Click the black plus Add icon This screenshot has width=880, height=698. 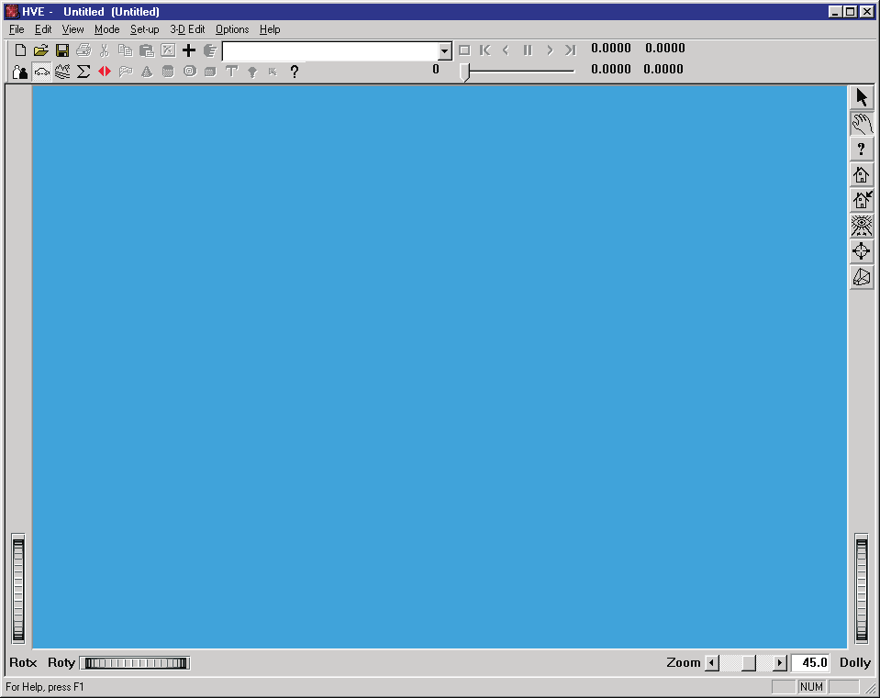pos(189,50)
